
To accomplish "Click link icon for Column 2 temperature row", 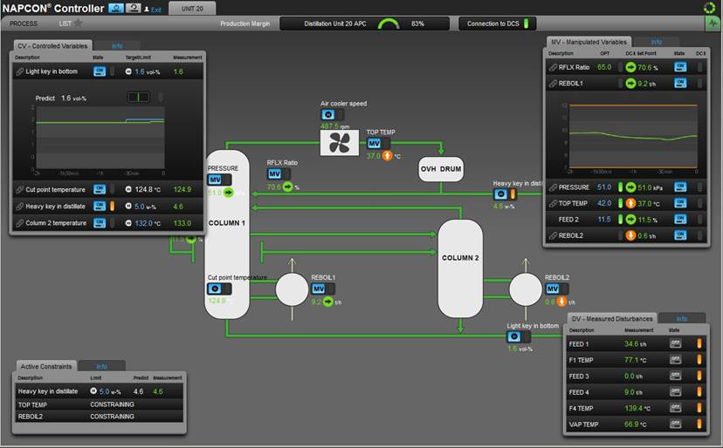I will coord(19,223).
